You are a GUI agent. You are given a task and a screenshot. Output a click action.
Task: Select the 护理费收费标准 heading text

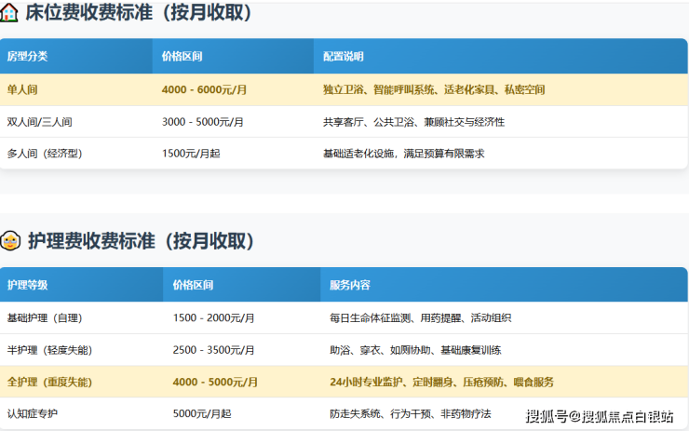140,241
